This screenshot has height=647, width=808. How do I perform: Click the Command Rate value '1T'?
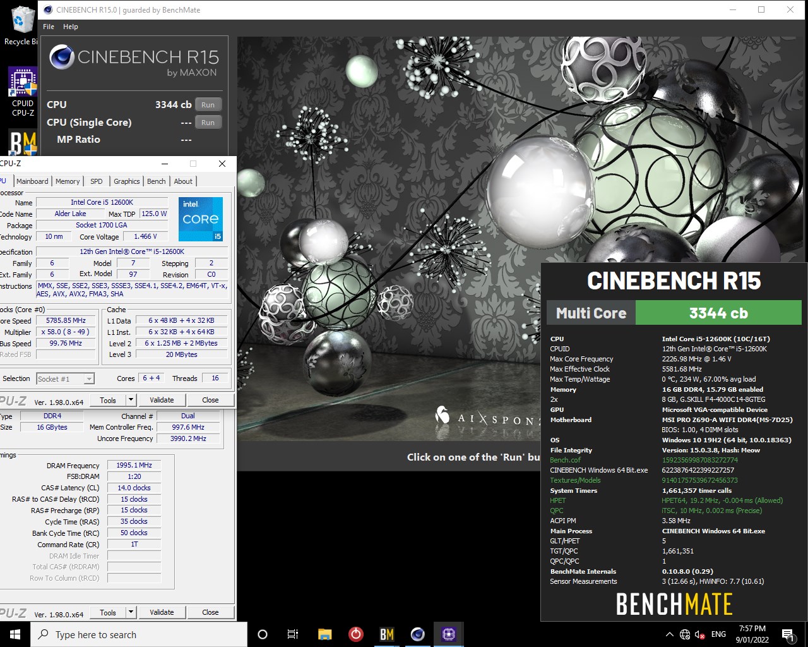tap(134, 544)
